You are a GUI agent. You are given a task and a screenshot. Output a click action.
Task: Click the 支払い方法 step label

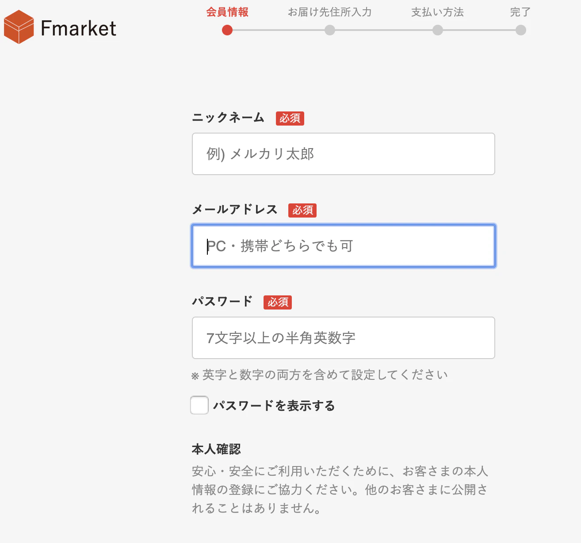[x=437, y=13]
